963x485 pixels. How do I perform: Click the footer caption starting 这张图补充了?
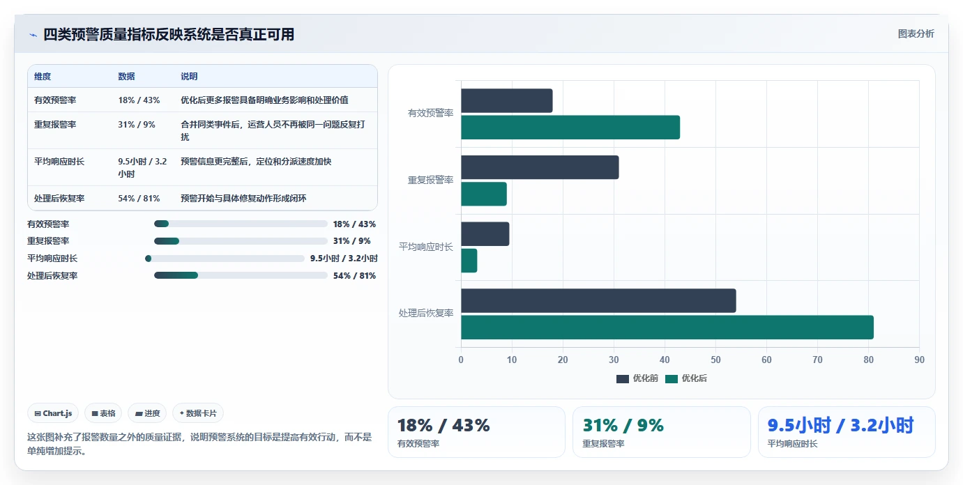[x=199, y=445]
